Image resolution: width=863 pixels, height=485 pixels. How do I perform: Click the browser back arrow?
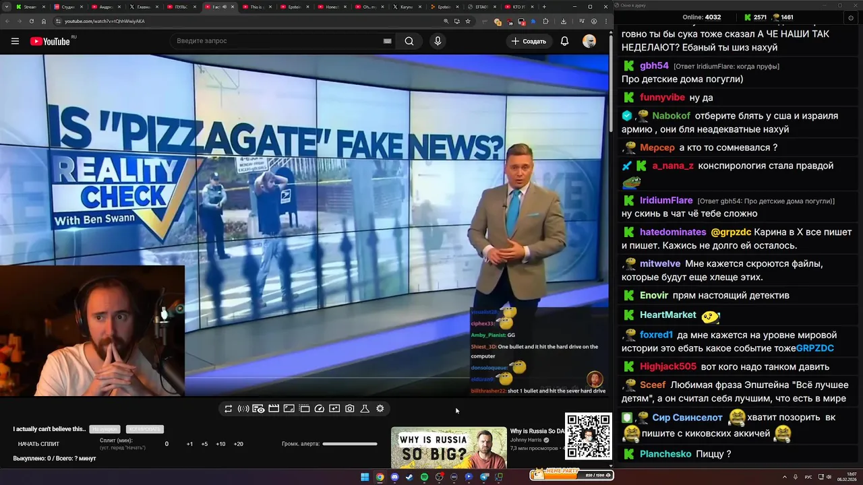(x=7, y=21)
